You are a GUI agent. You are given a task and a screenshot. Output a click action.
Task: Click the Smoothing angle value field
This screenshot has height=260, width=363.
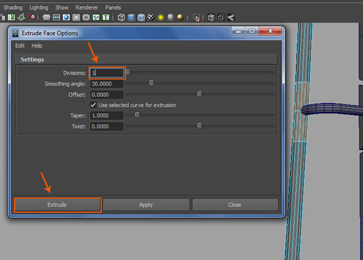click(x=107, y=84)
